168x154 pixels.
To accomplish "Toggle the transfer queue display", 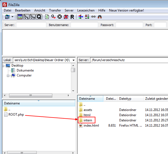I will pyautogui.click(x=39, y=17).
